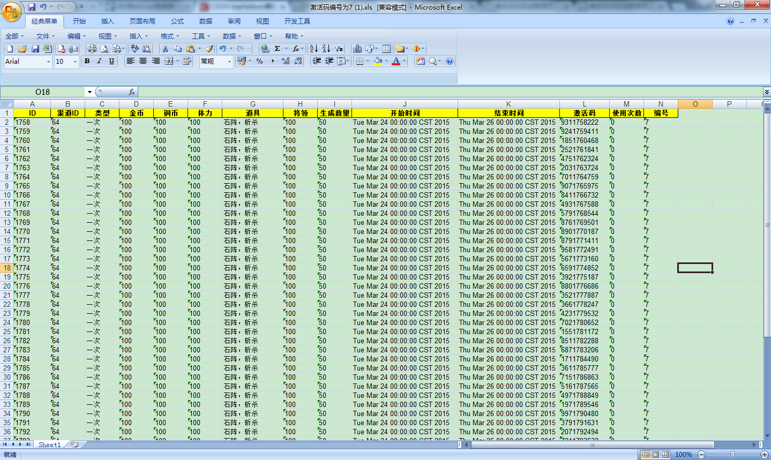
Task: Switch to Normal view in status bar
Action: pos(646,455)
